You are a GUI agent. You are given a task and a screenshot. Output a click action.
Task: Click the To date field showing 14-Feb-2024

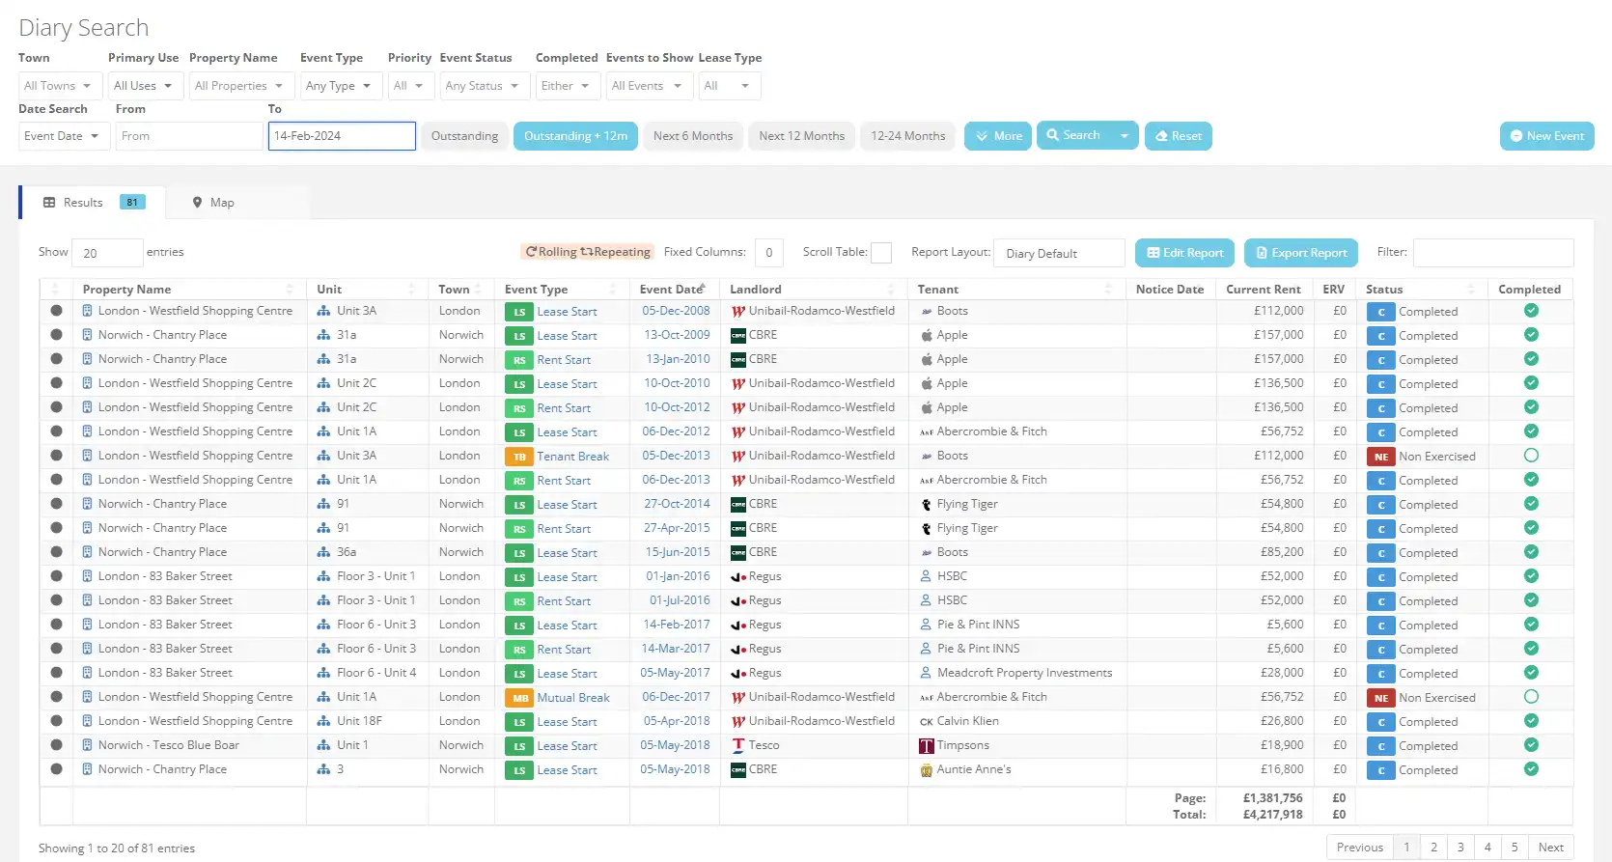point(342,136)
